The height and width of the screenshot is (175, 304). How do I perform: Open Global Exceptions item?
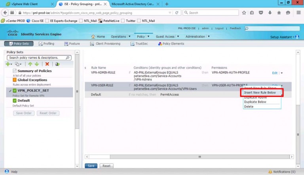(32, 80)
